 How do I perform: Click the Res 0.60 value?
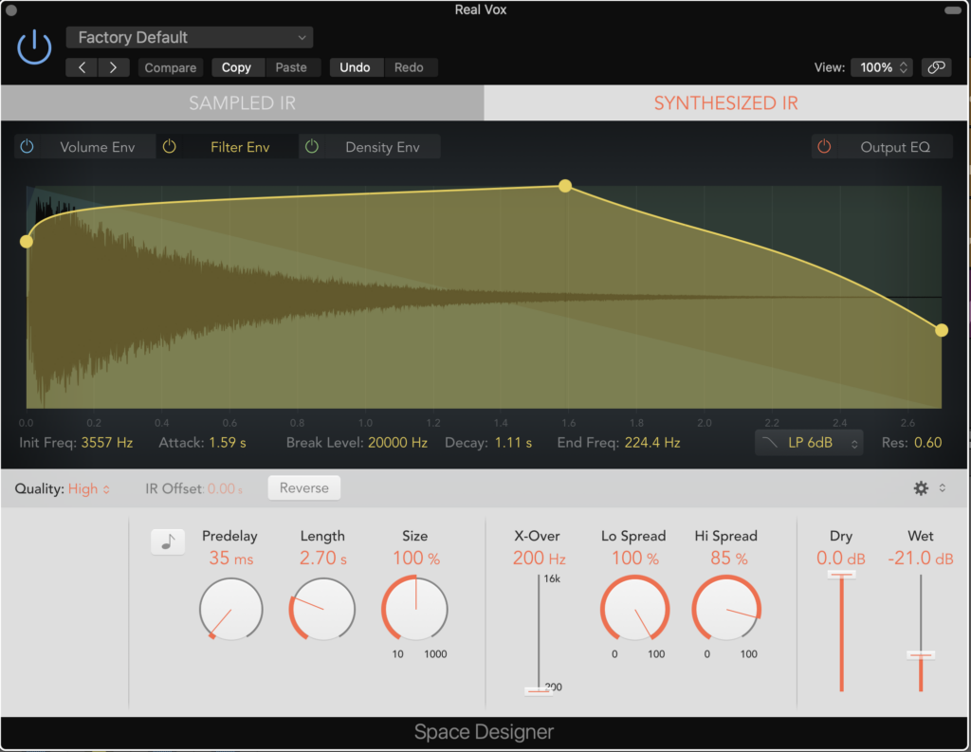(927, 443)
